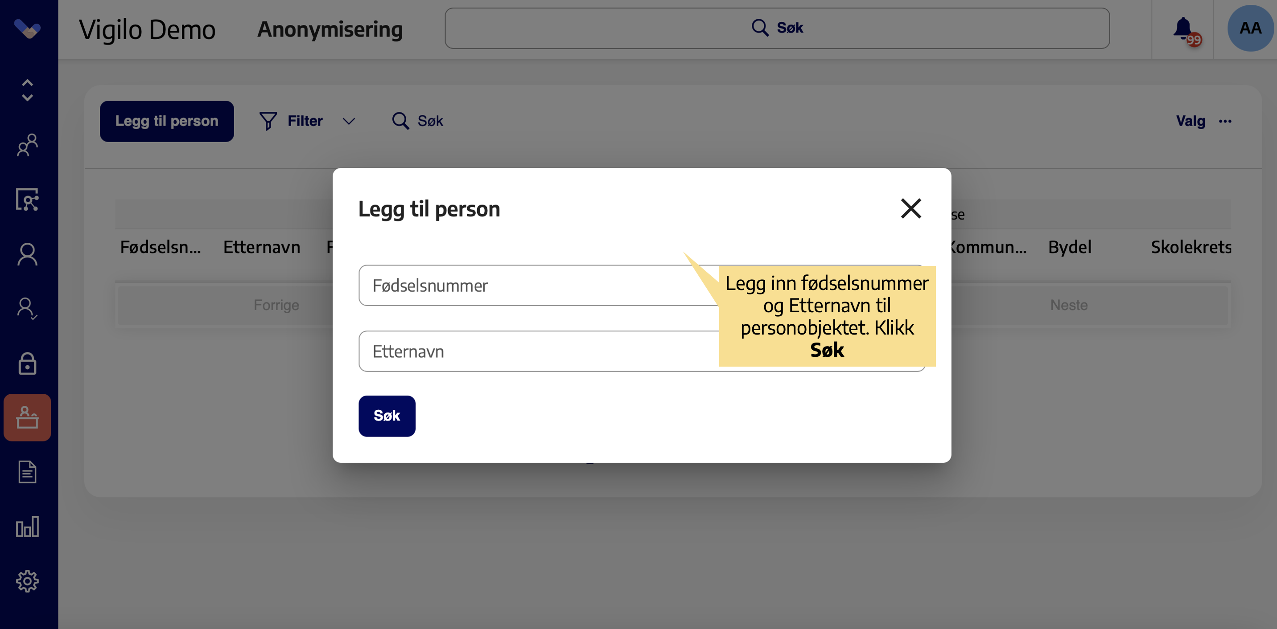Click the top global Søk field

pos(777,28)
